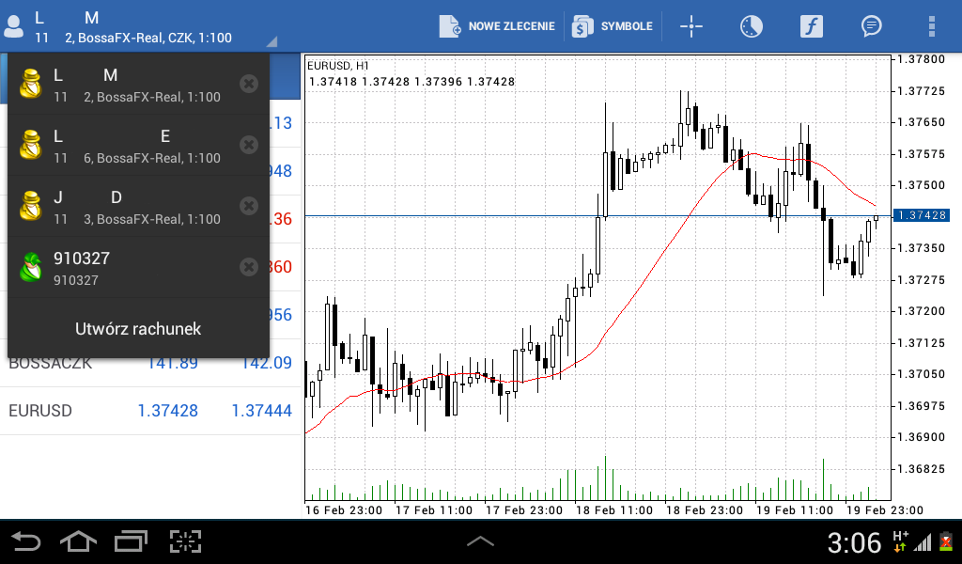Open the account dropdown triangle in header
The width and height of the screenshot is (962, 564).
point(272,41)
